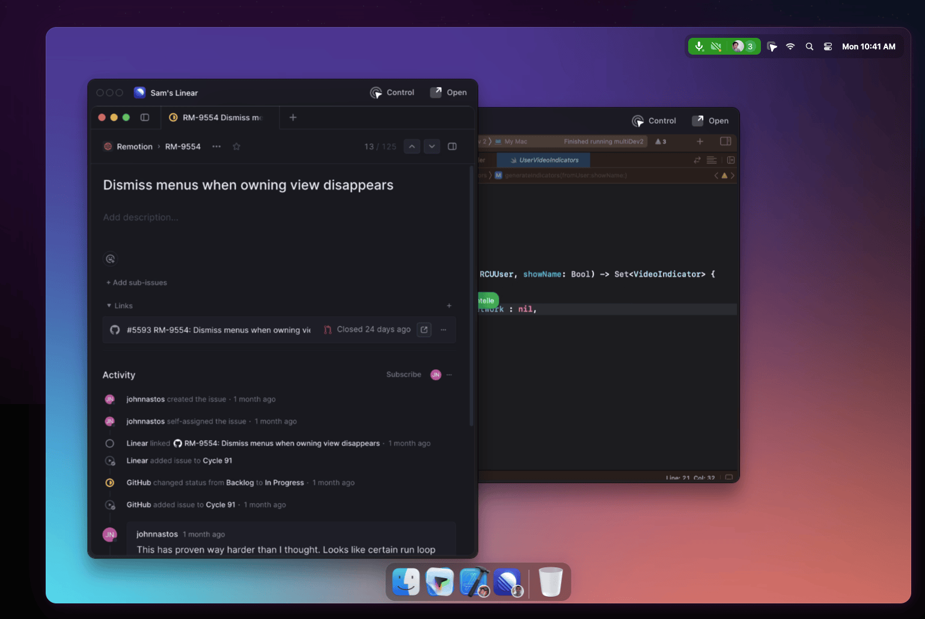925x619 pixels.
Task: Click the plus Library button in Xcode toolbar
Action: point(700,142)
